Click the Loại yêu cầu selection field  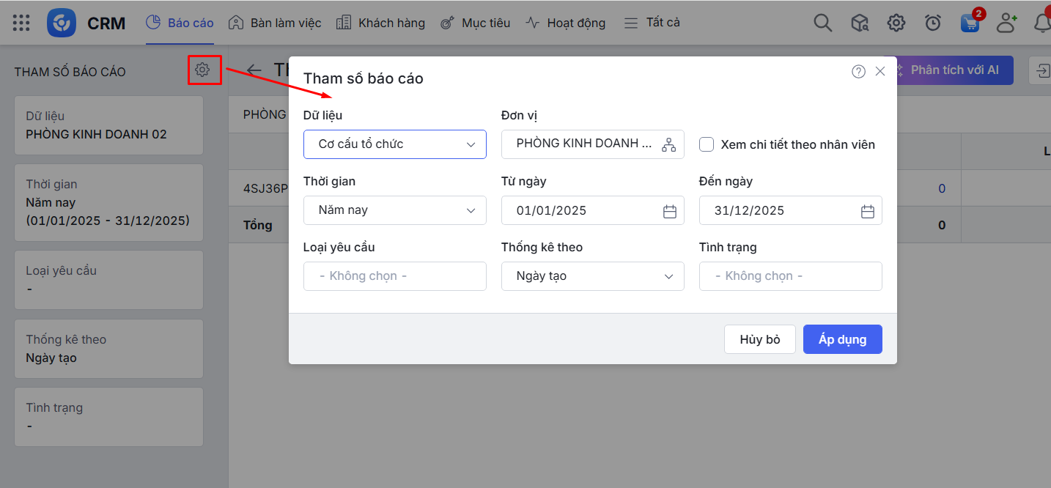[x=394, y=276]
